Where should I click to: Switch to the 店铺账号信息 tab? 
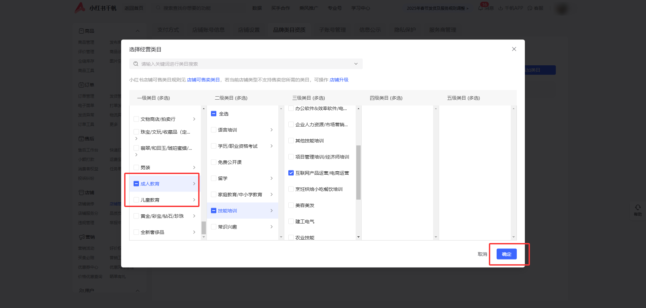[208, 30]
